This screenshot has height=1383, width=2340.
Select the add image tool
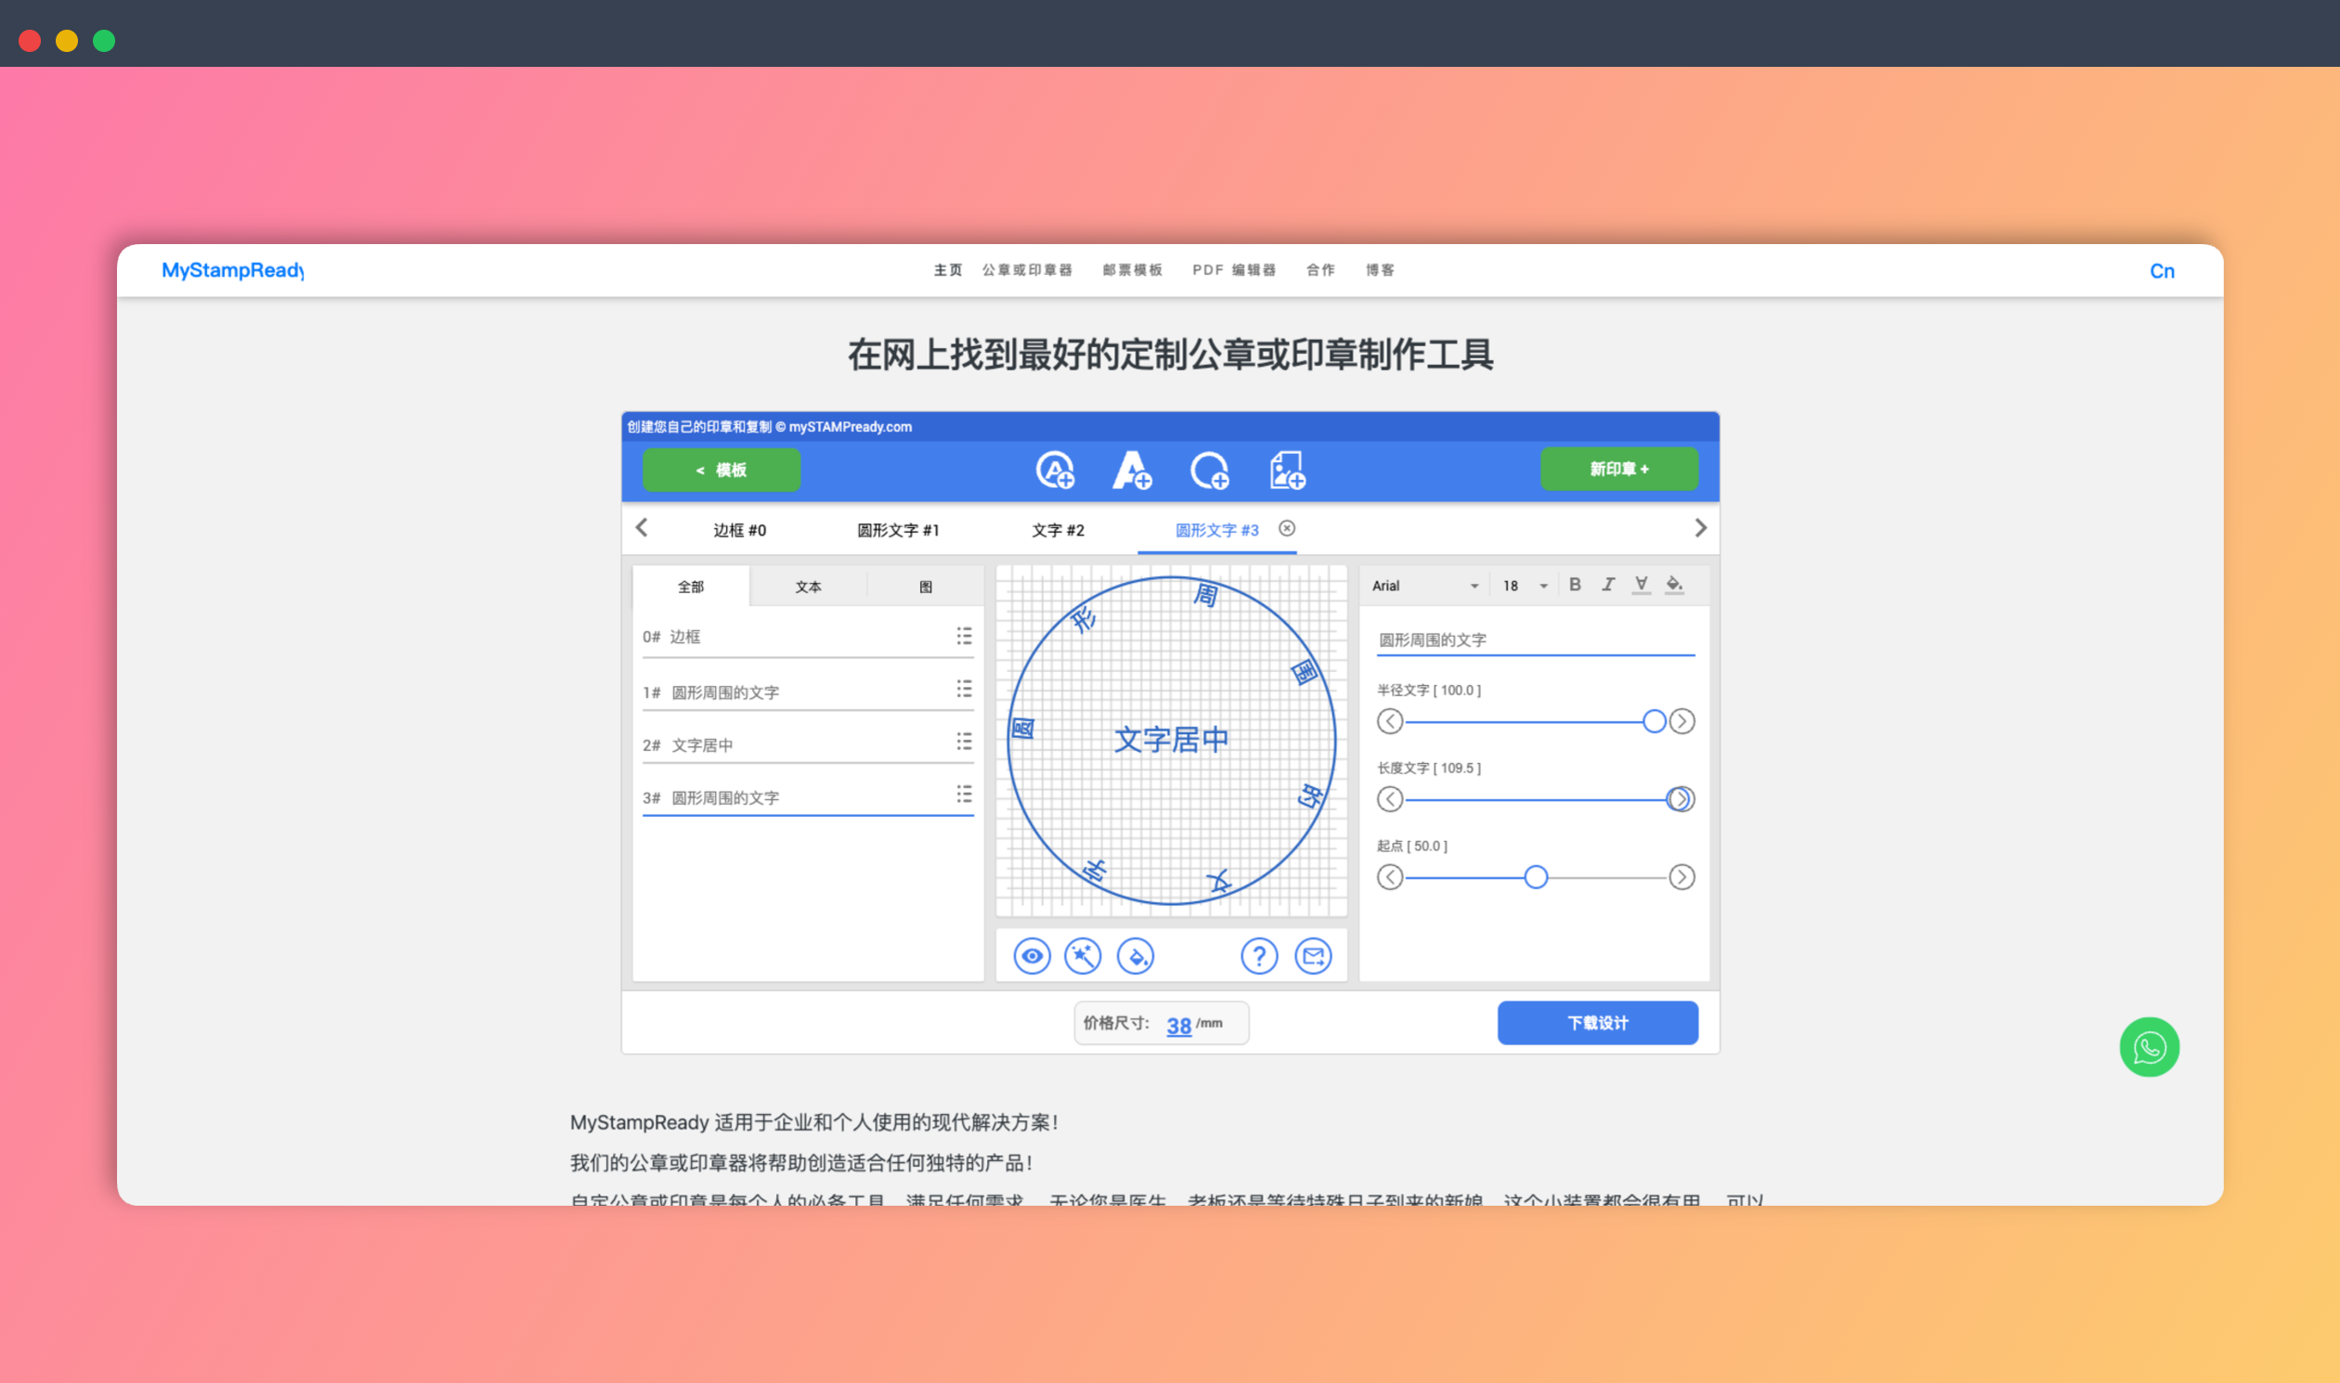[1286, 469]
